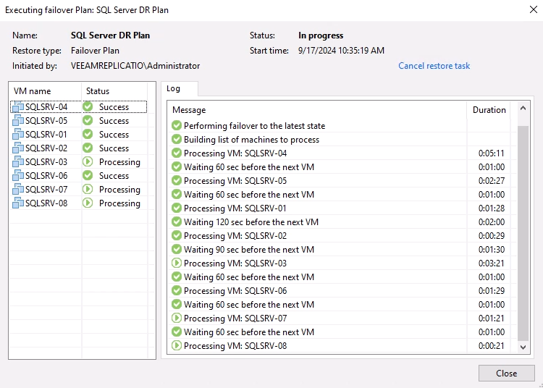Image resolution: width=543 pixels, height=388 pixels.
Task: Click the processing icon for SQLSRV-07 in VM list
Action: coord(88,190)
